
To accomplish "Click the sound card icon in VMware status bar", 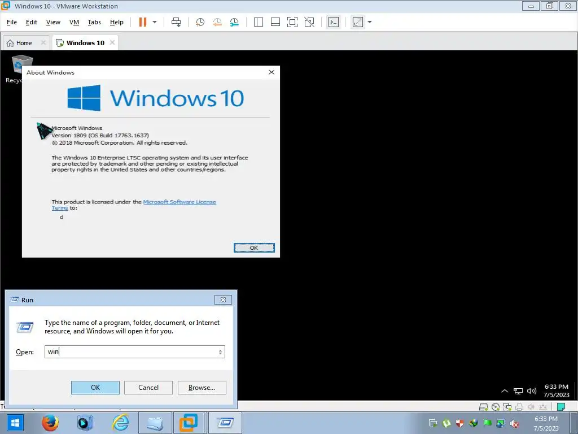I will 531,407.
